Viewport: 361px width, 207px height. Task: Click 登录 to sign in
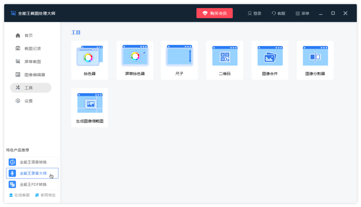255,13
